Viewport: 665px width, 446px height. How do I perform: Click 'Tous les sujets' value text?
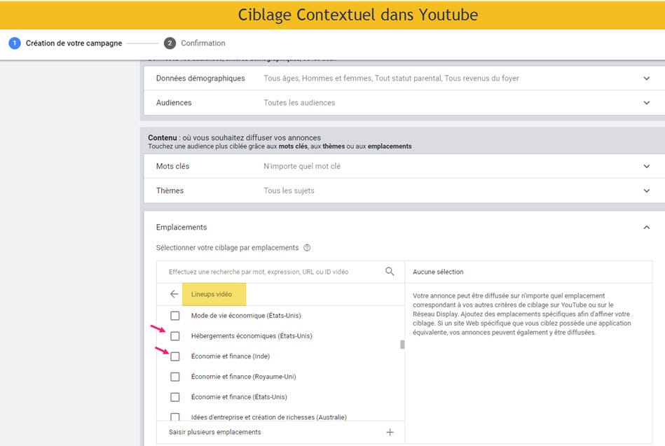click(289, 190)
